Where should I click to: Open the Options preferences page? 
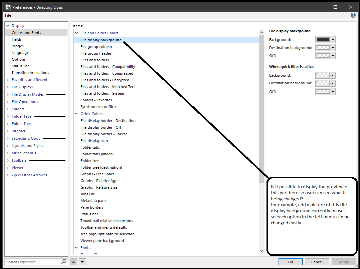pyautogui.click(x=19, y=59)
